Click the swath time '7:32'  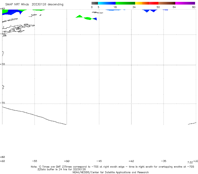pos(190,162)
